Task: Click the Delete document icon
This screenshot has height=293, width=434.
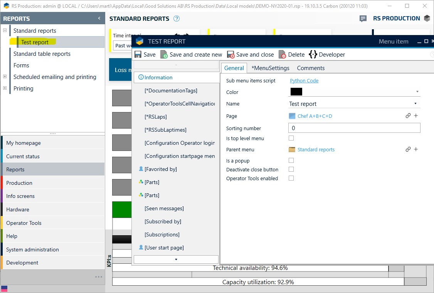Action: click(282, 55)
